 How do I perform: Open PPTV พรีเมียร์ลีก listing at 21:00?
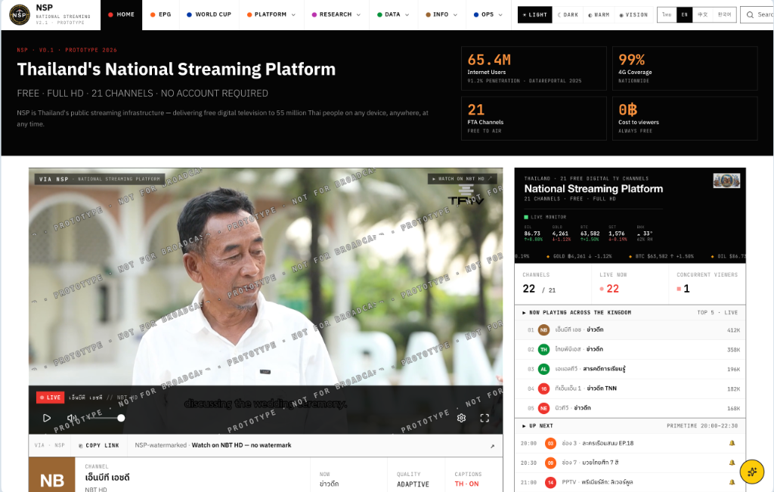click(630, 482)
